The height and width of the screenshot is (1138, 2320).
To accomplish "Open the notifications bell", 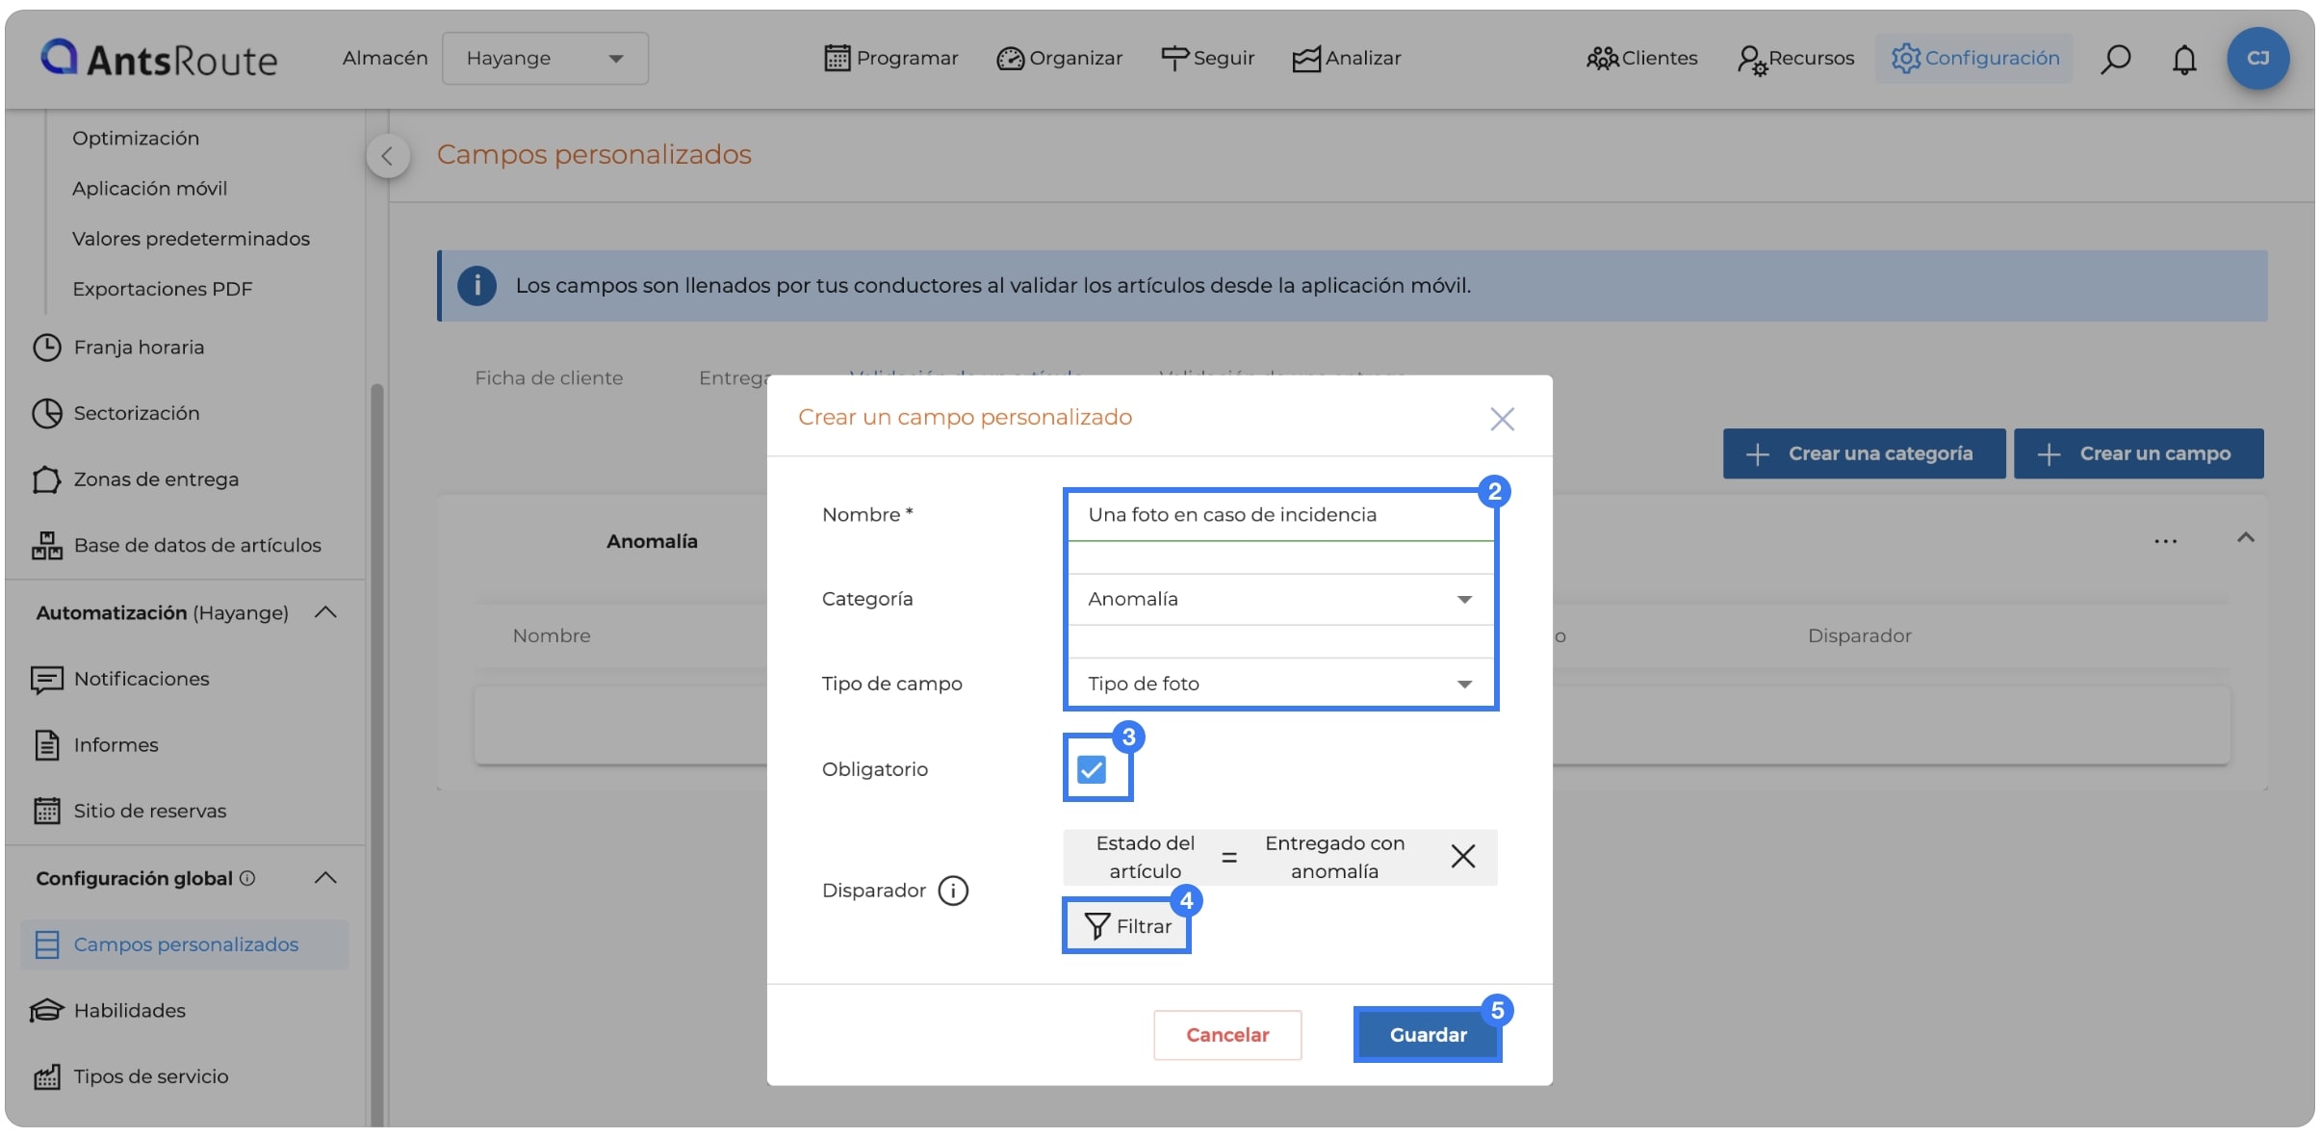I will pos(2184,60).
